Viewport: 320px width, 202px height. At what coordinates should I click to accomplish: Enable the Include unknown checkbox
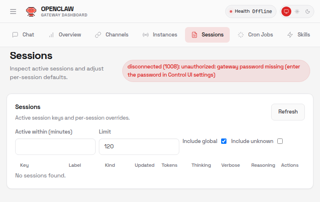click(x=280, y=141)
